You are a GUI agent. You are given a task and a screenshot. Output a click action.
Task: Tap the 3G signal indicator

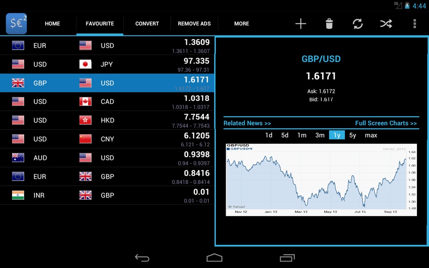point(398,5)
